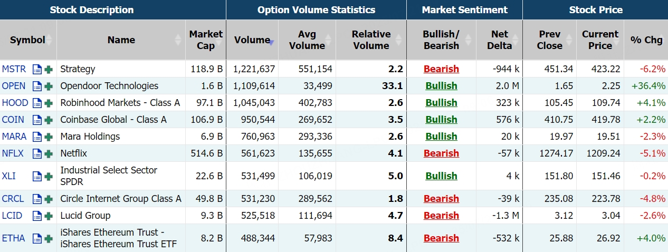Open the OPEN symbol link
The image size is (668, 252).
tap(14, 86)
